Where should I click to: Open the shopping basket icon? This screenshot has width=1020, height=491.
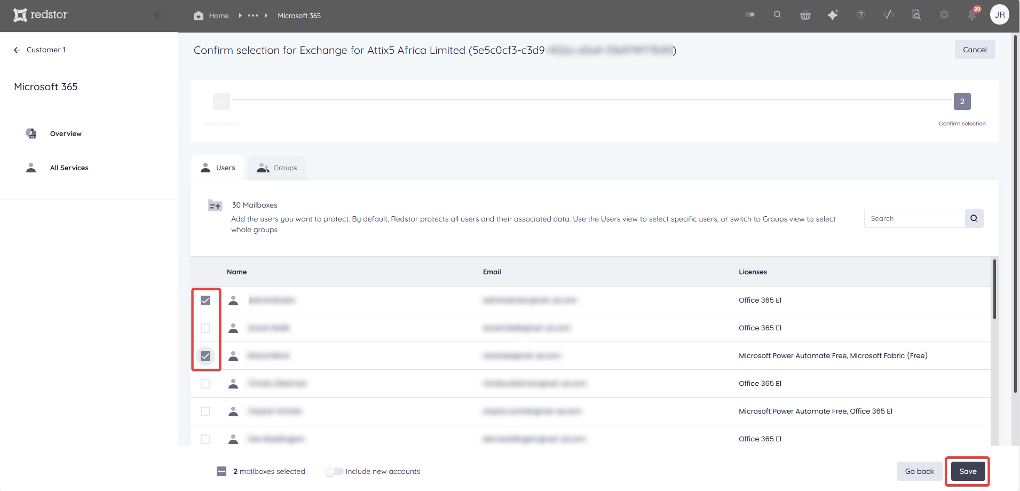point(805,15)
